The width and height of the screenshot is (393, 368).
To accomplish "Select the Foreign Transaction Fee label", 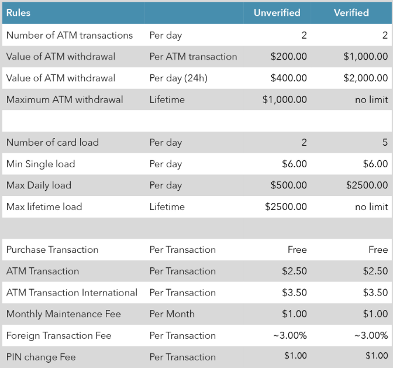I will tap(58, 336).
